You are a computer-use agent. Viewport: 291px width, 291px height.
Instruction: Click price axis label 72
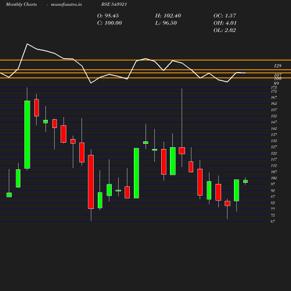273,215
